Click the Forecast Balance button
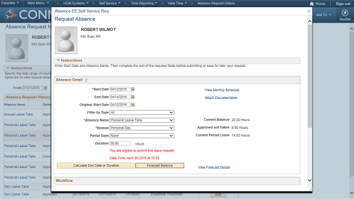 (x=160, y=166)
